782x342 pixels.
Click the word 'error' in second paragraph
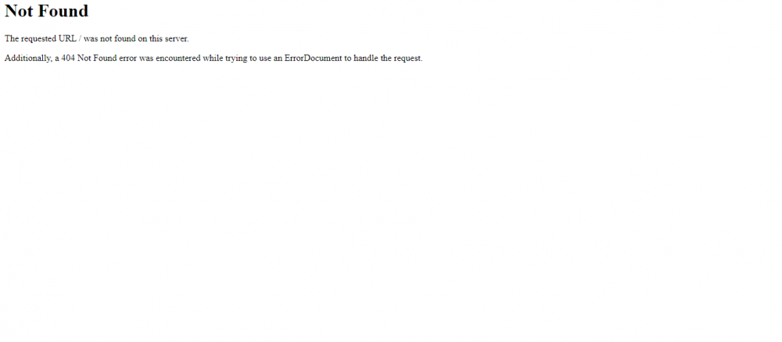127,58
